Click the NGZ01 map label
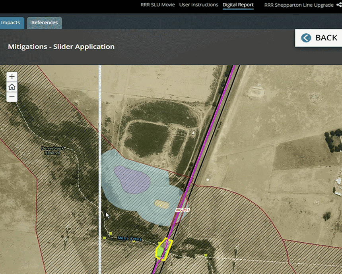342x274 pixels. pyautogui.click(x=183, y=210)
